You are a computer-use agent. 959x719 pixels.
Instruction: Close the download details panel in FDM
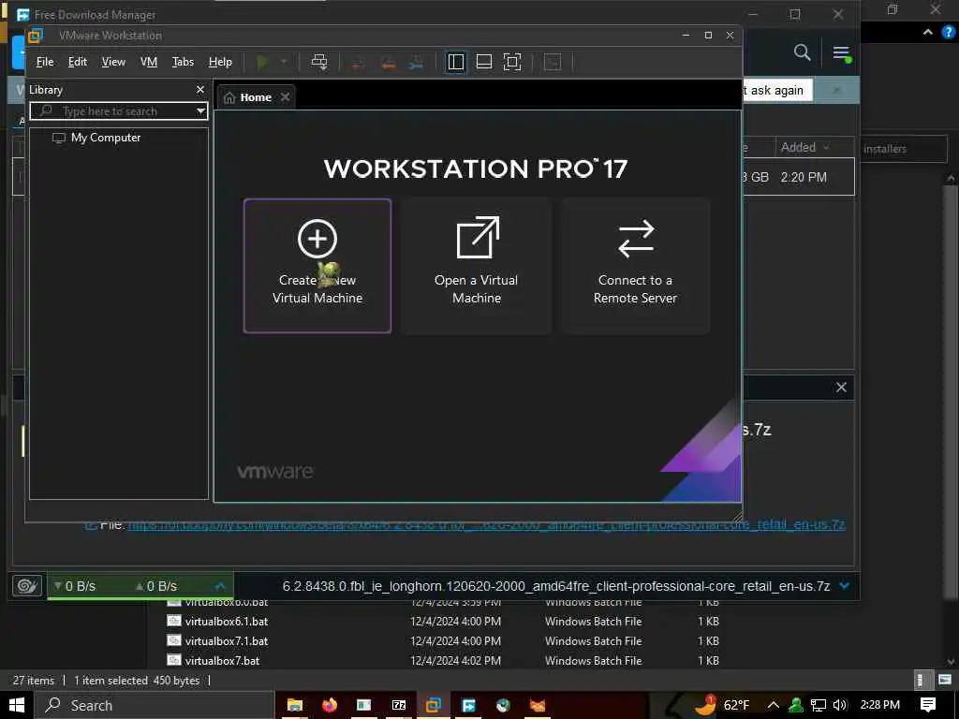(841, 387)
